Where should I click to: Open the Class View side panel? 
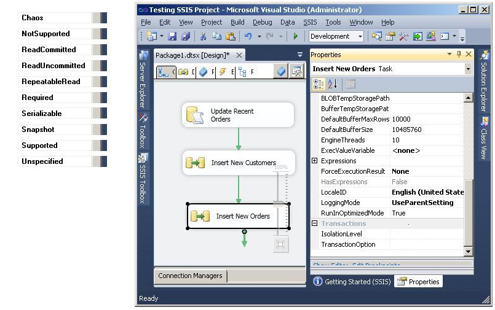pos(484,138)
